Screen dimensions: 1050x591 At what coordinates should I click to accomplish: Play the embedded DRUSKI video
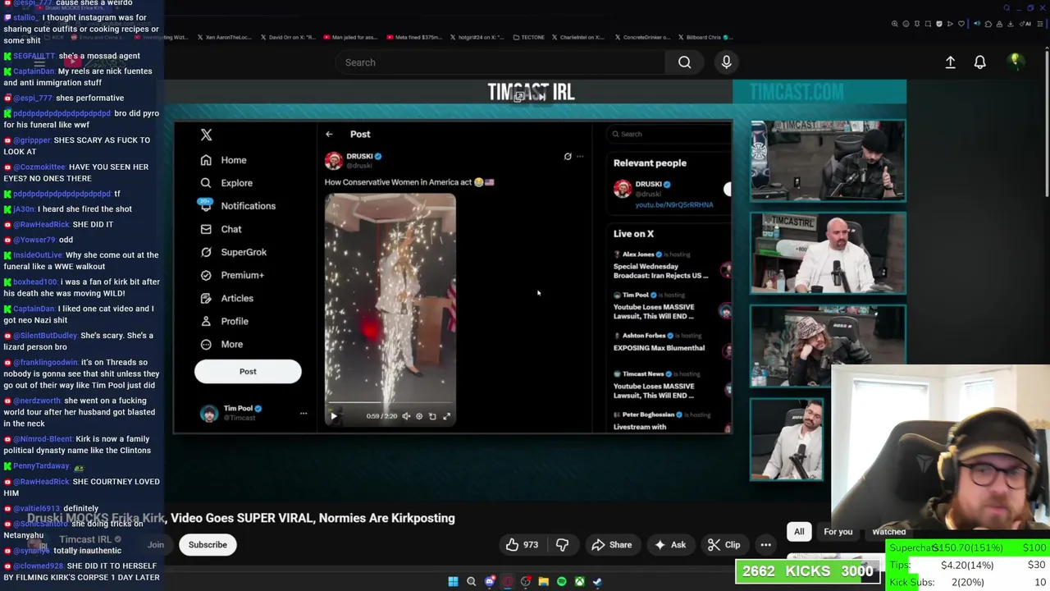pos(334,416)
